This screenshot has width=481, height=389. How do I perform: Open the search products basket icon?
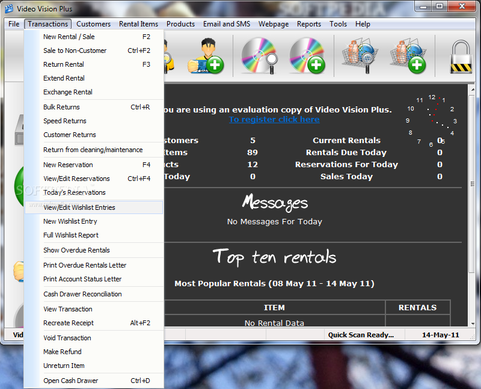tap(360, 56)
